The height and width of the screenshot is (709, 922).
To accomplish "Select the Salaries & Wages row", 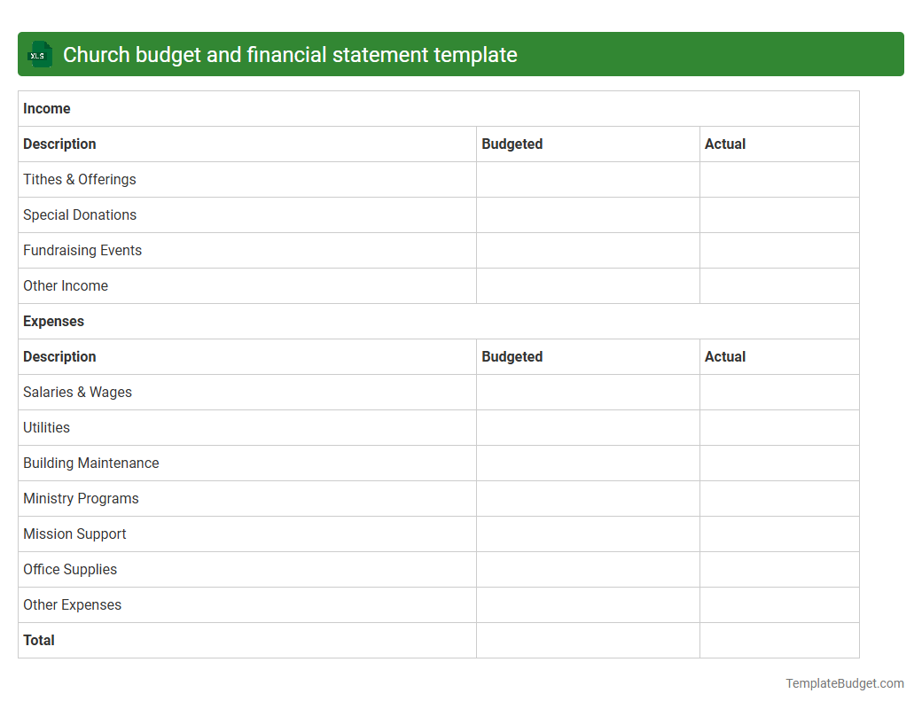I will tap(77, 392).
